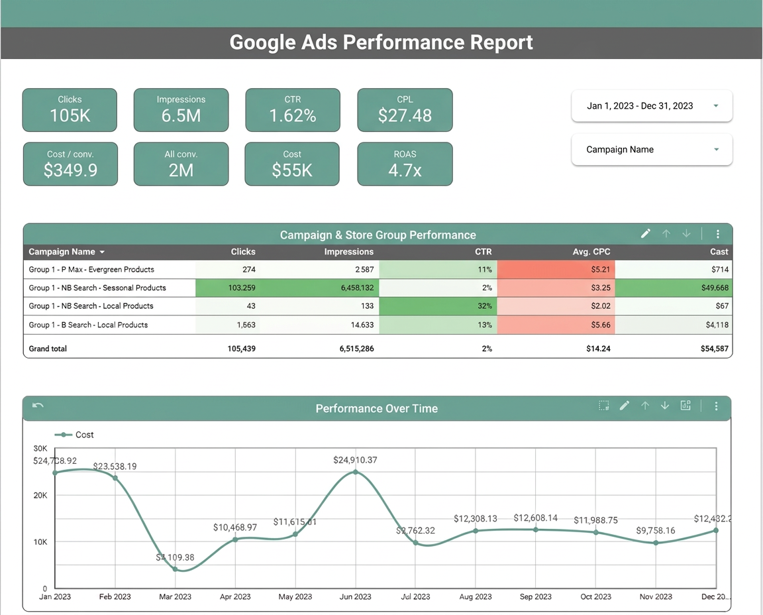Click the Aug 2023 data point $12,308.13
This screenshot has height=615, width=763.
click(476, 531)
